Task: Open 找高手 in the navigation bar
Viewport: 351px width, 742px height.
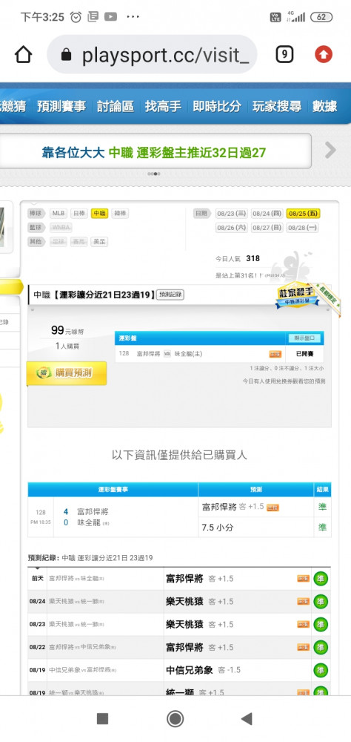Action: 163,106
